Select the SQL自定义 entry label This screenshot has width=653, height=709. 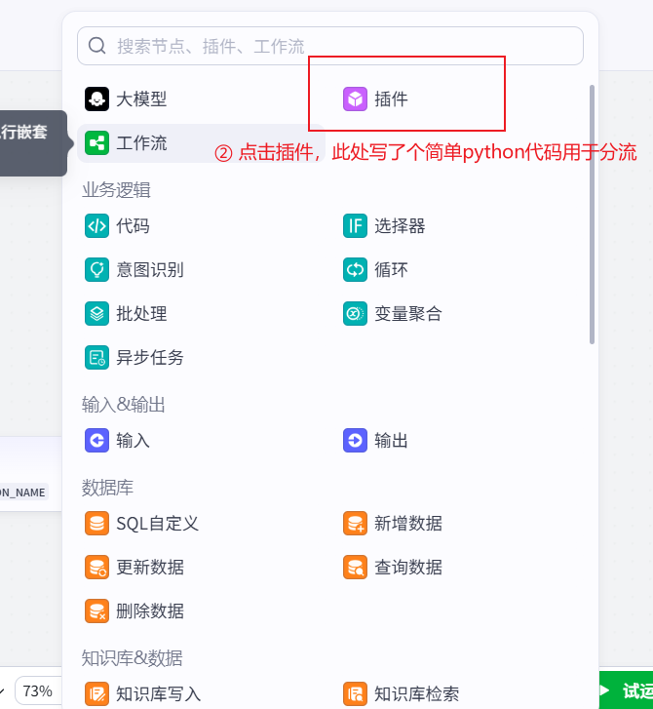157,523
